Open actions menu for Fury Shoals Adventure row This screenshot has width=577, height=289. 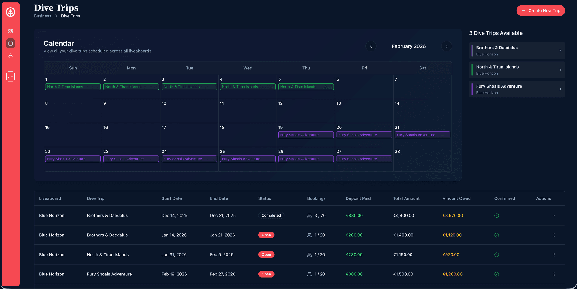click(x=554, y=274)
